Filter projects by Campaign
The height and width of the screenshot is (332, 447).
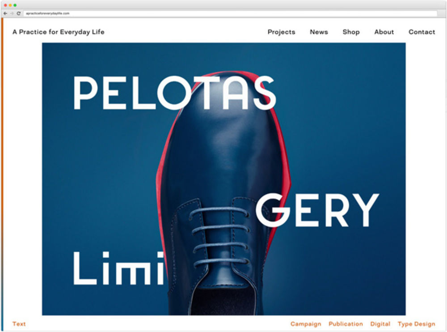[x=306, y=324]
